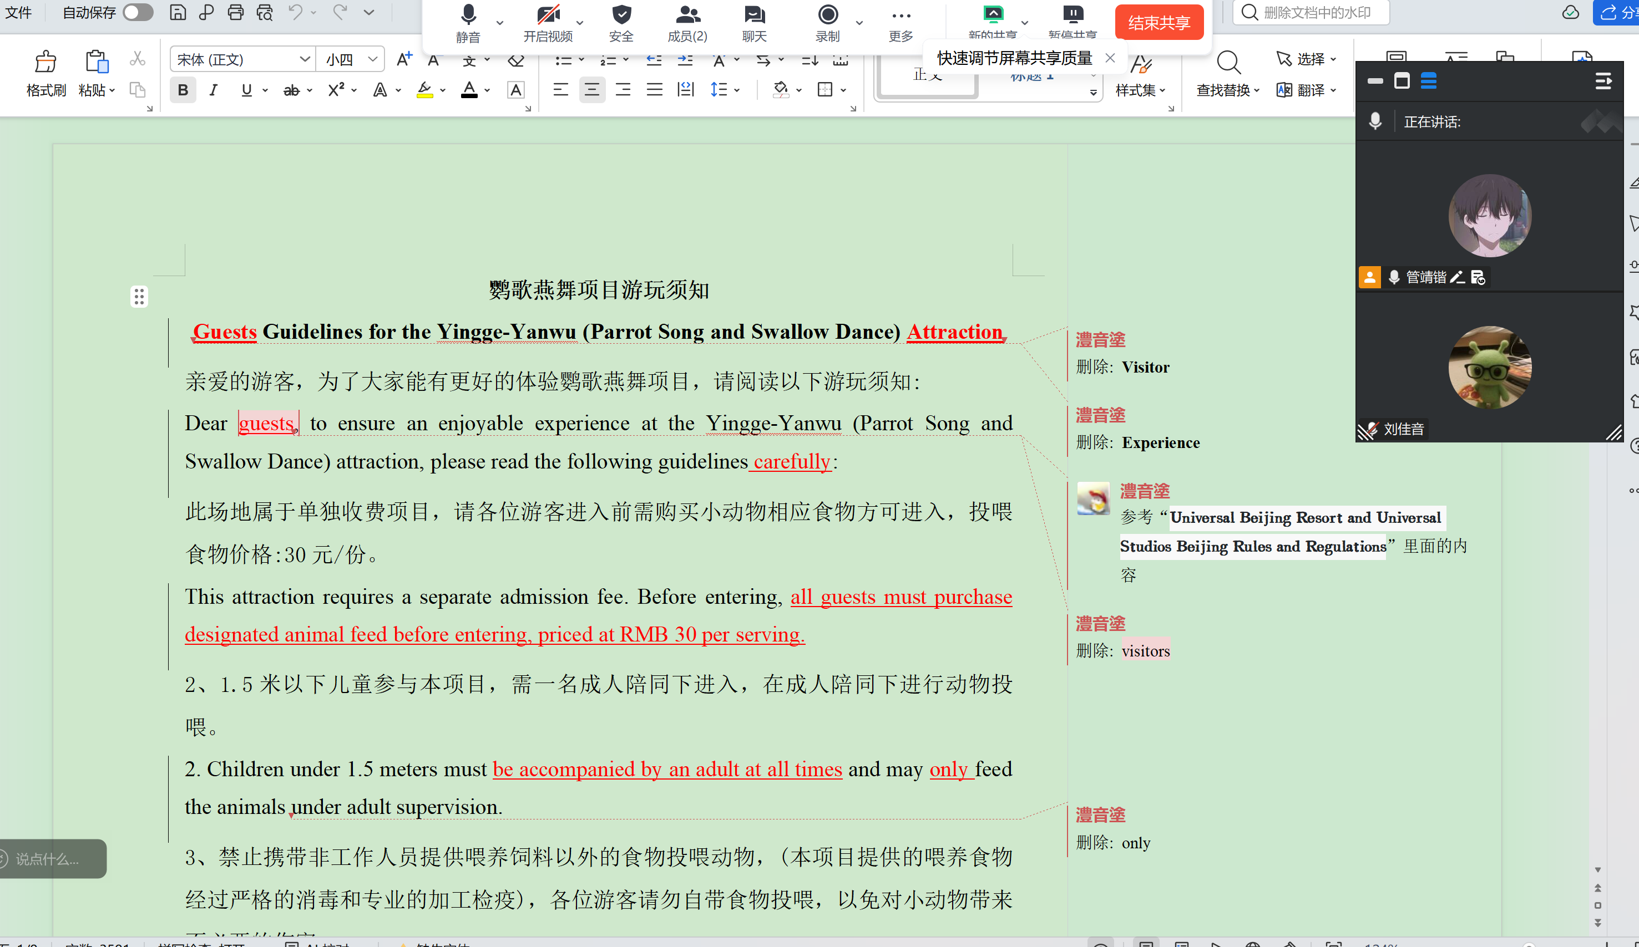Image resolution: width=1639 pixels, height=947 pixels.
Task: Open the File (文件) menu
Action: (x=18, y=12)
